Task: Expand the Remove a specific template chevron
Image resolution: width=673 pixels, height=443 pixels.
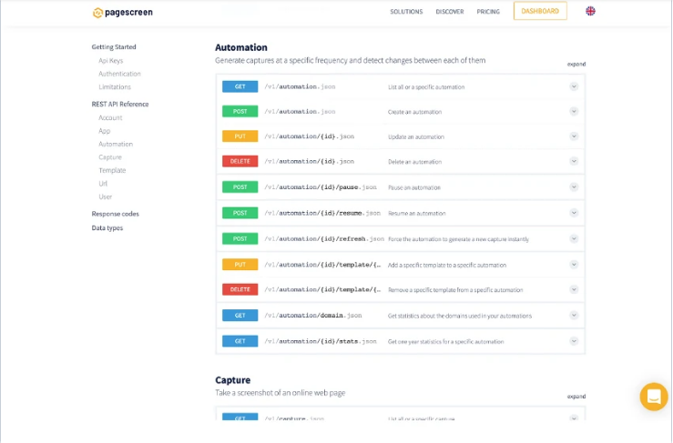Action: pos(574,289)
